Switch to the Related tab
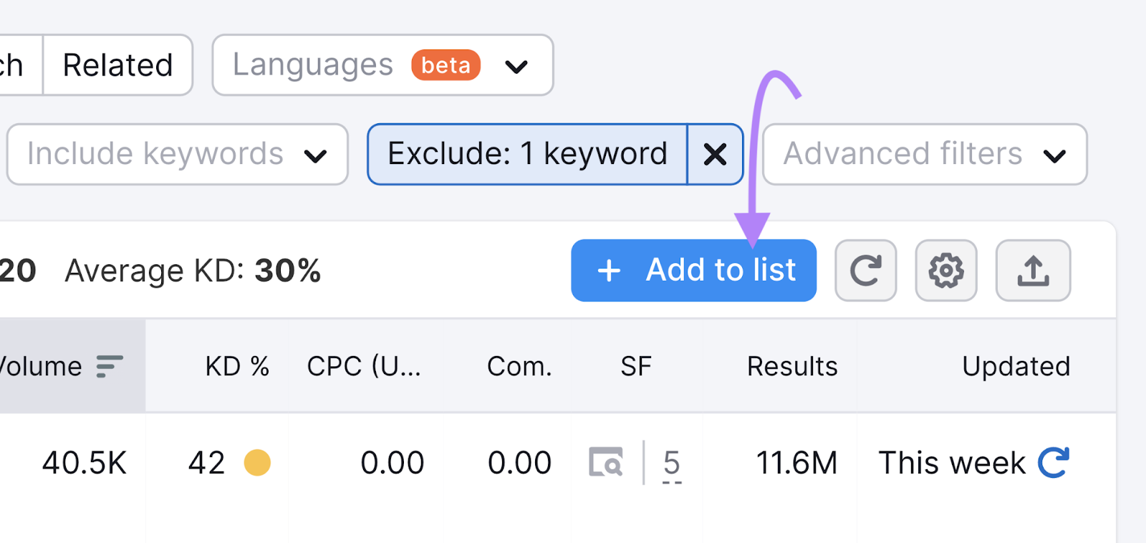1146x543 pixels. coord(117,64)
